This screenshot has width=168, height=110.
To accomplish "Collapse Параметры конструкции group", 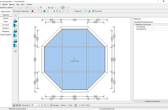I will (x=135, y=25).
